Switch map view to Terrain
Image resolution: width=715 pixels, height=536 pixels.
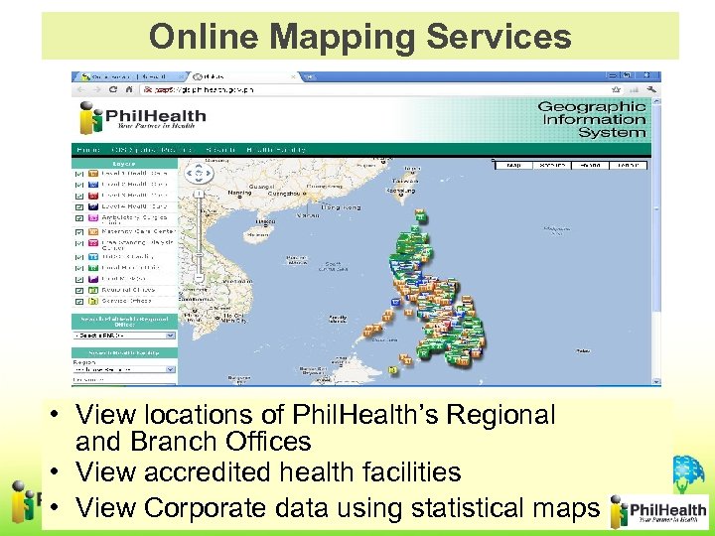pos(629,165)
